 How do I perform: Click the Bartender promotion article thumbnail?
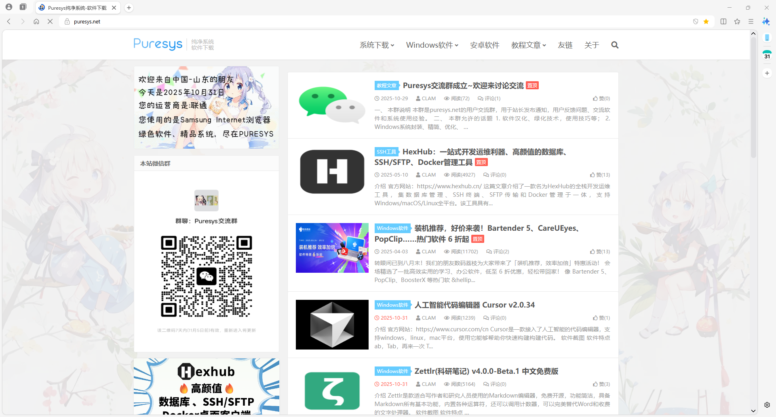pyautogui.click(x=332, y=248)
